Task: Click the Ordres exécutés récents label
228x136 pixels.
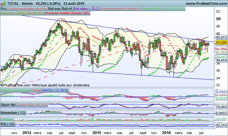Action: coord(27,9)
